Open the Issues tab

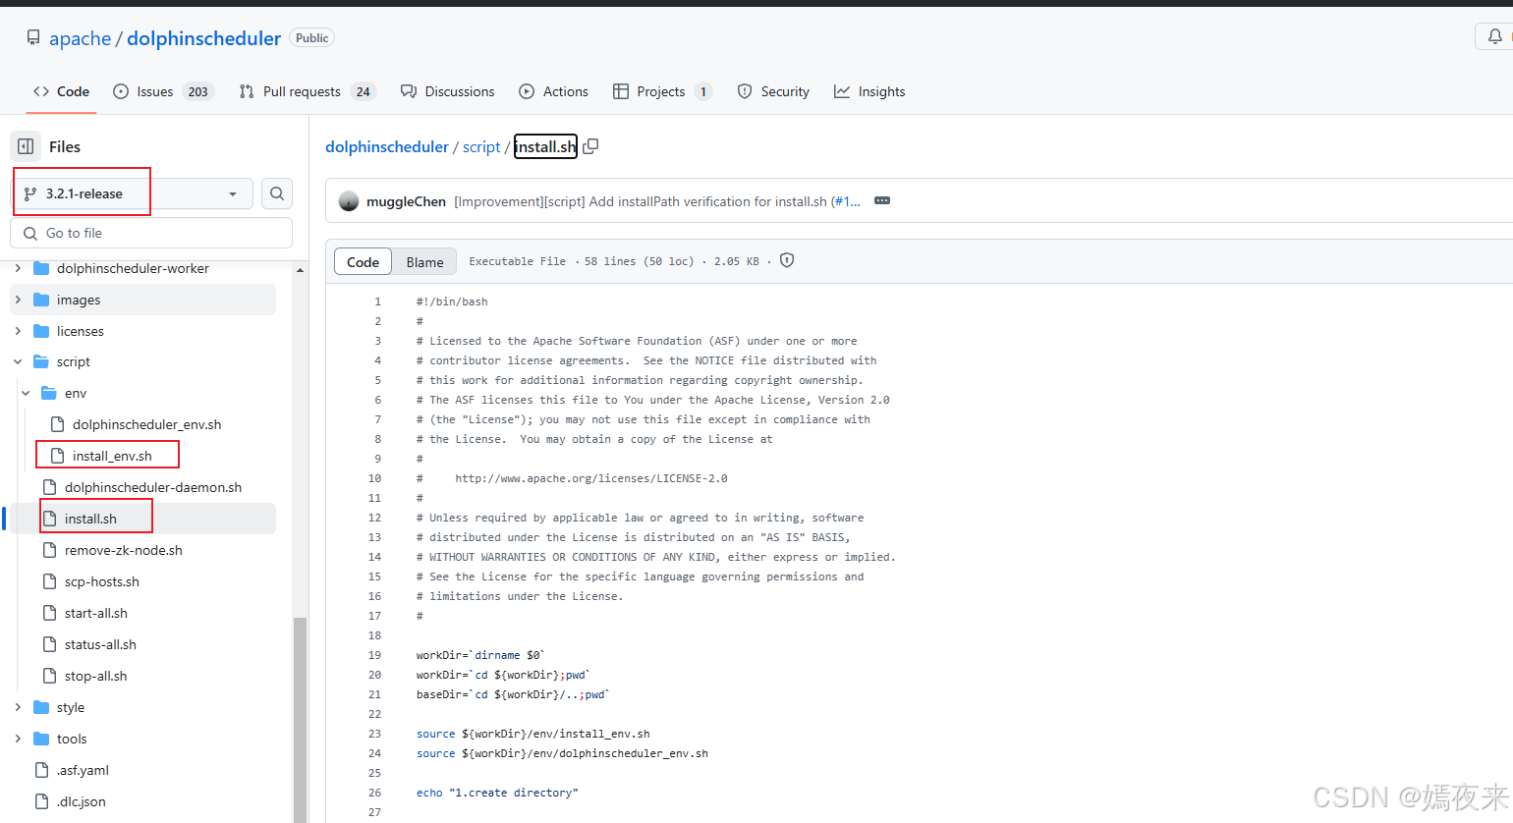point(163,91)
